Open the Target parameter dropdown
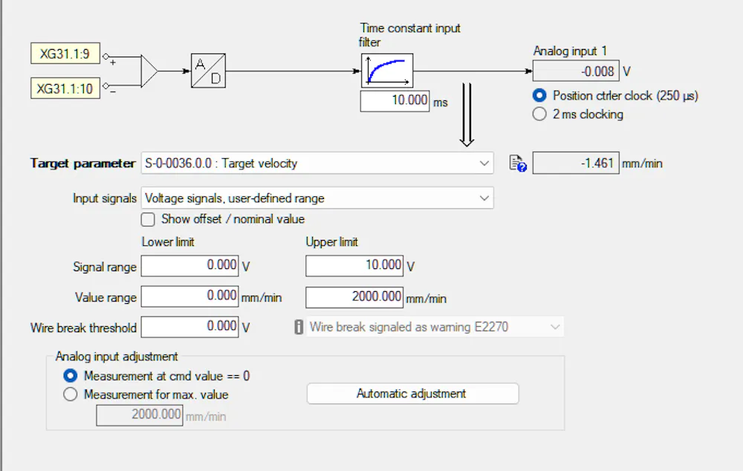The image size is (743, 471). pyautogui.click(x=317, y=163)
